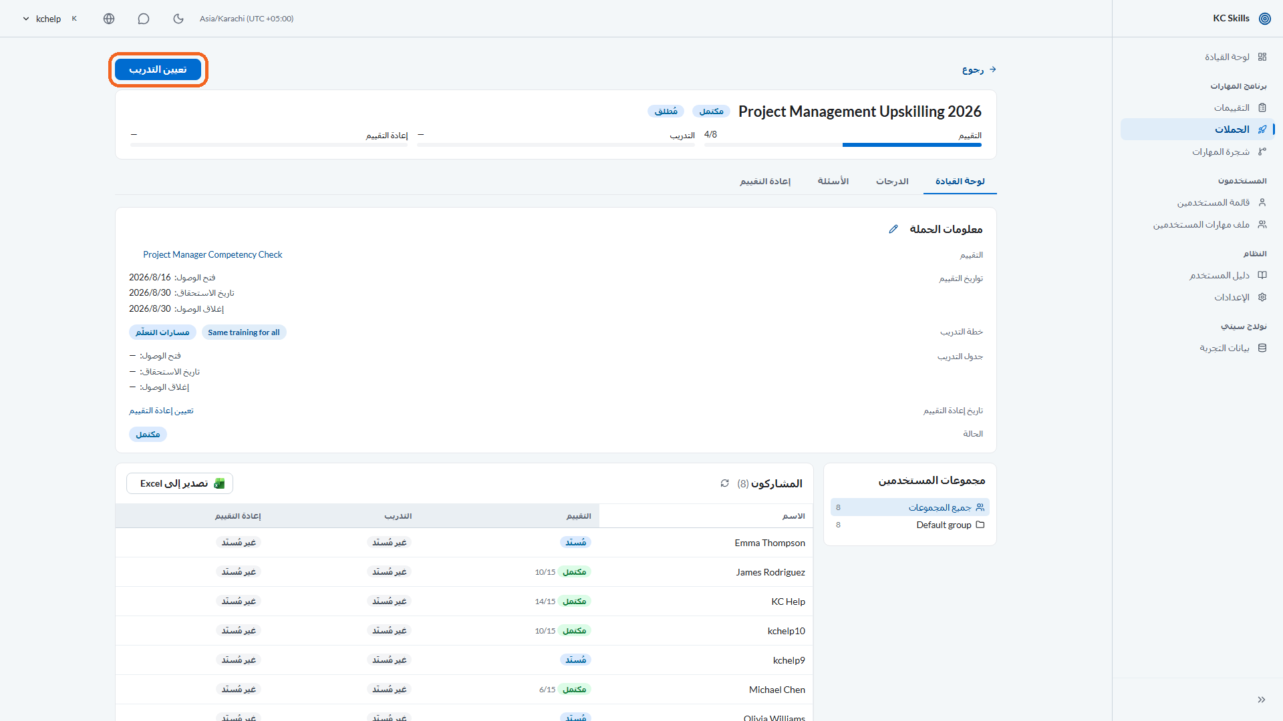Click تعيين التدريب button
1283x721 pixels.
click(x=158, y=69)
